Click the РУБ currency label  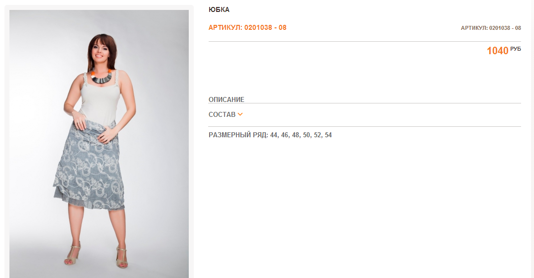click(516, 49)
